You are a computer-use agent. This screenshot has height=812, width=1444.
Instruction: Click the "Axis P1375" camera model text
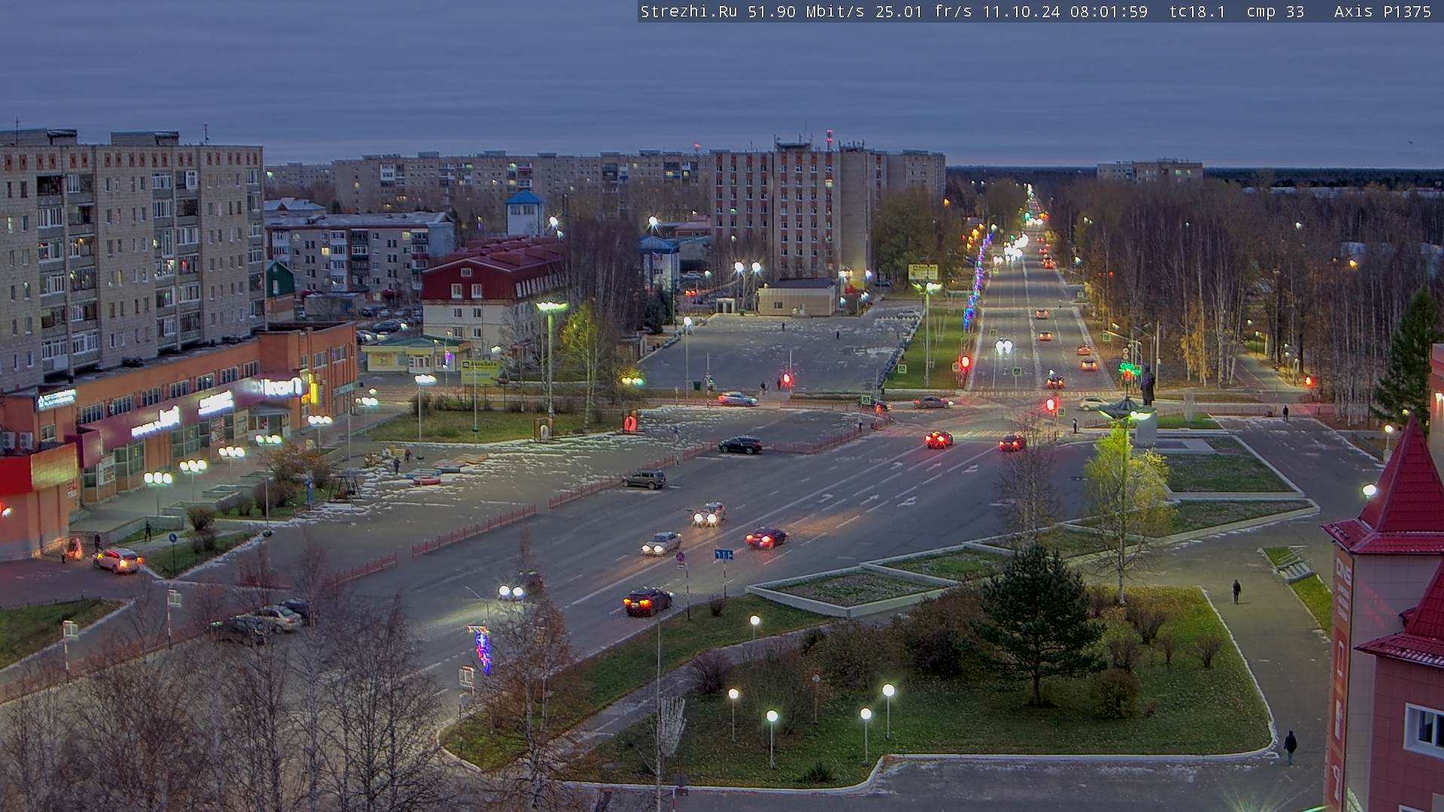tap(1383, 11)
